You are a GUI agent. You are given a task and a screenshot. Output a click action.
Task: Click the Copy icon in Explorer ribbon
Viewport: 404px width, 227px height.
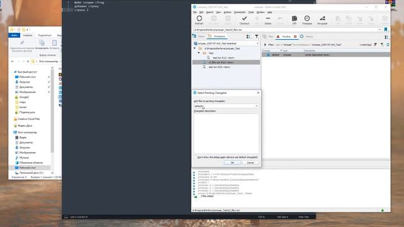[42, 43]
